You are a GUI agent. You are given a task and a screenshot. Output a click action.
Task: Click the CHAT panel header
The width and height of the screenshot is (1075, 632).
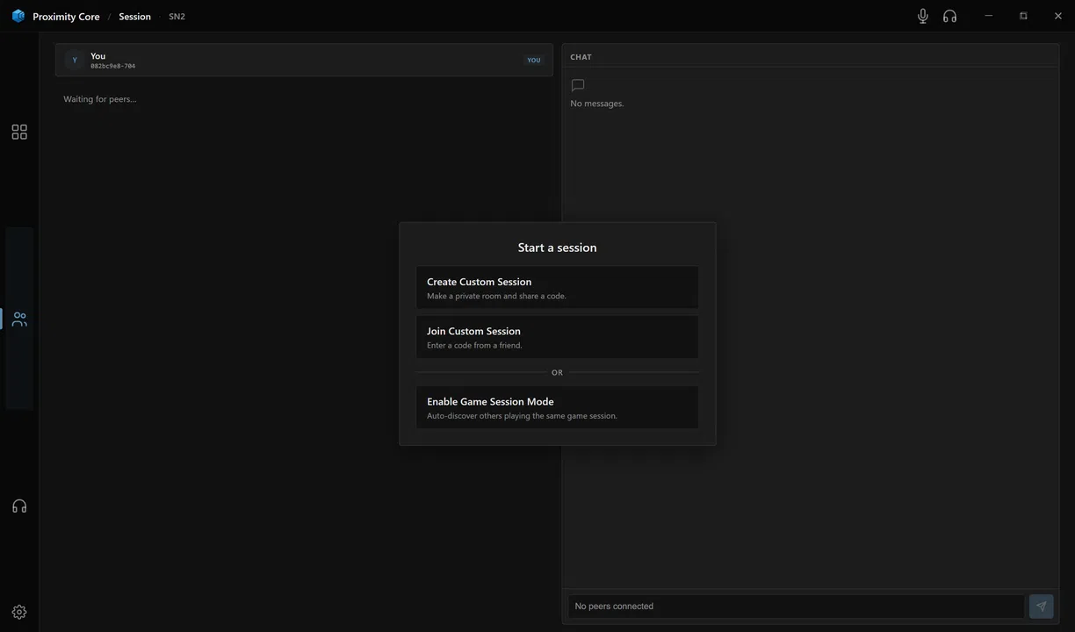(581, 57)
